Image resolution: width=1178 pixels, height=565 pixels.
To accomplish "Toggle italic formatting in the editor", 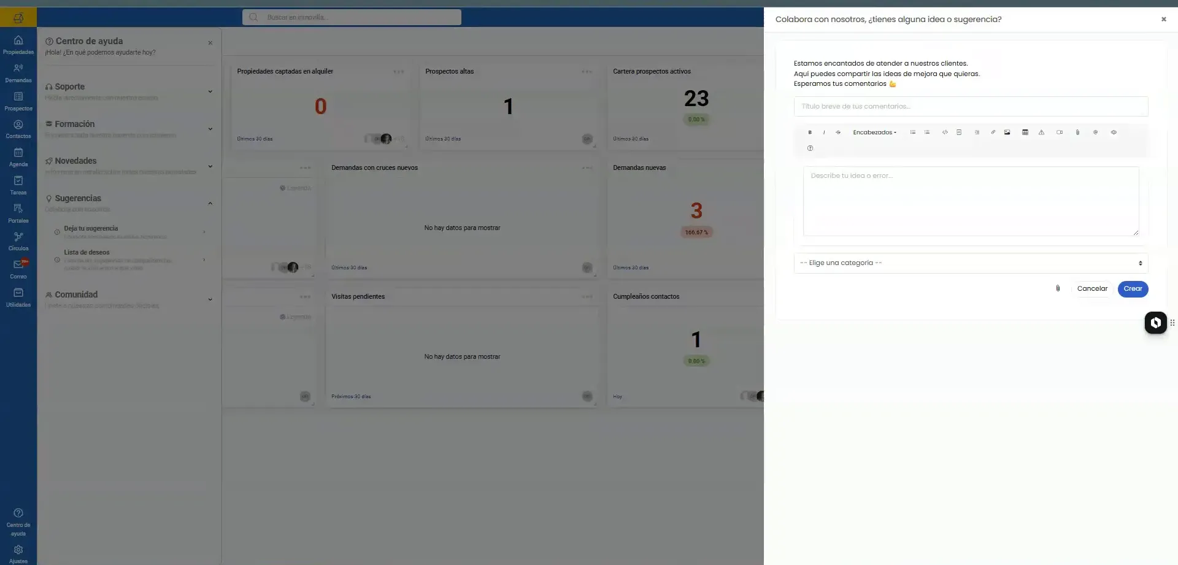I will coord(824,133).
